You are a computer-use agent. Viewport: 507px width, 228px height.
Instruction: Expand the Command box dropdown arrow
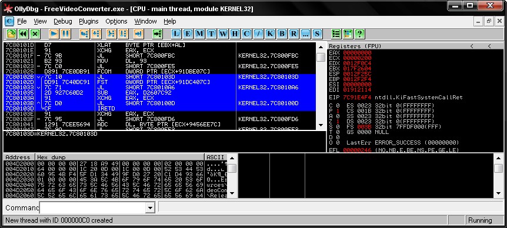pos(151,207)
